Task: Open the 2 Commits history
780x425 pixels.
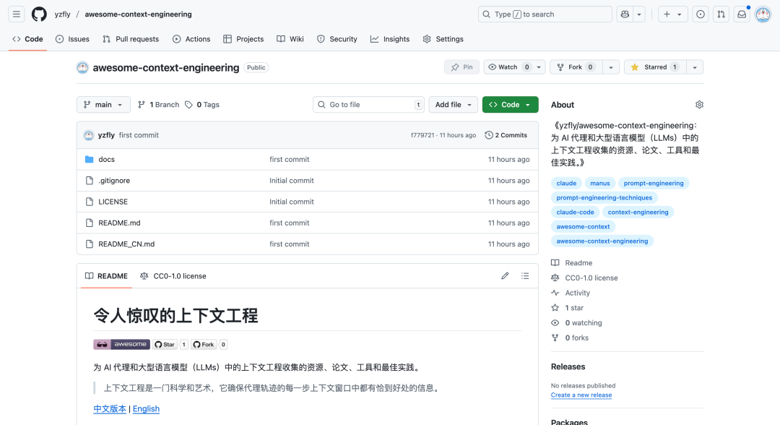Action: (506, 135)
